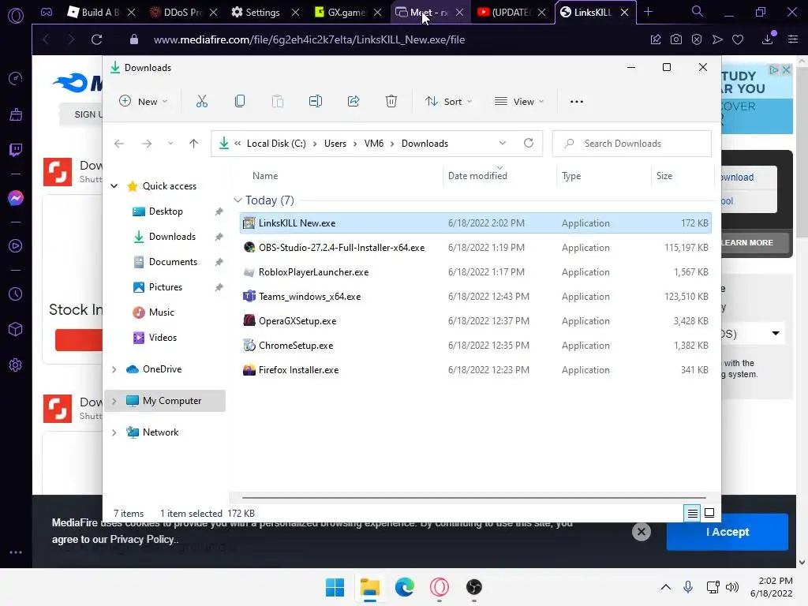Click the Users breadcrumb in path
The height and width of the screenshot is (606, 808).
pyautogui.click(x=335, y=144)
